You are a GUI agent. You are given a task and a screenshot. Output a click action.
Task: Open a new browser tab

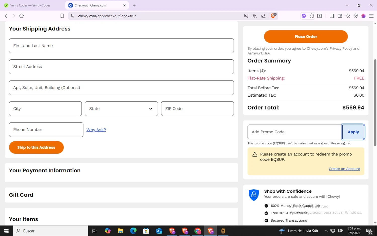pos(134,5)
